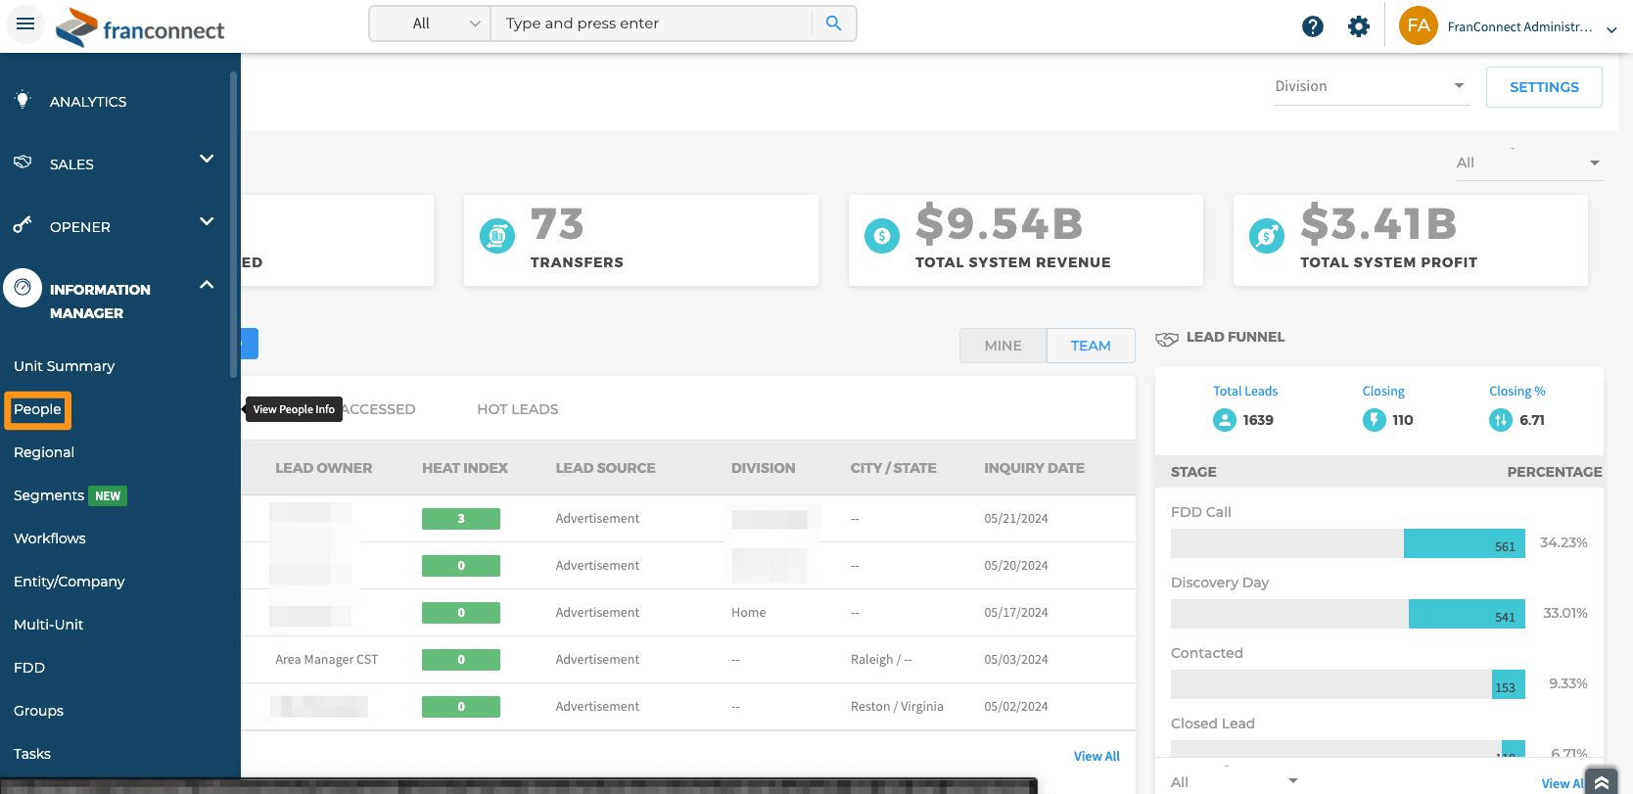Click the Analytics lightbulb icon
The image size is (1633, 794).
(23, 100)
